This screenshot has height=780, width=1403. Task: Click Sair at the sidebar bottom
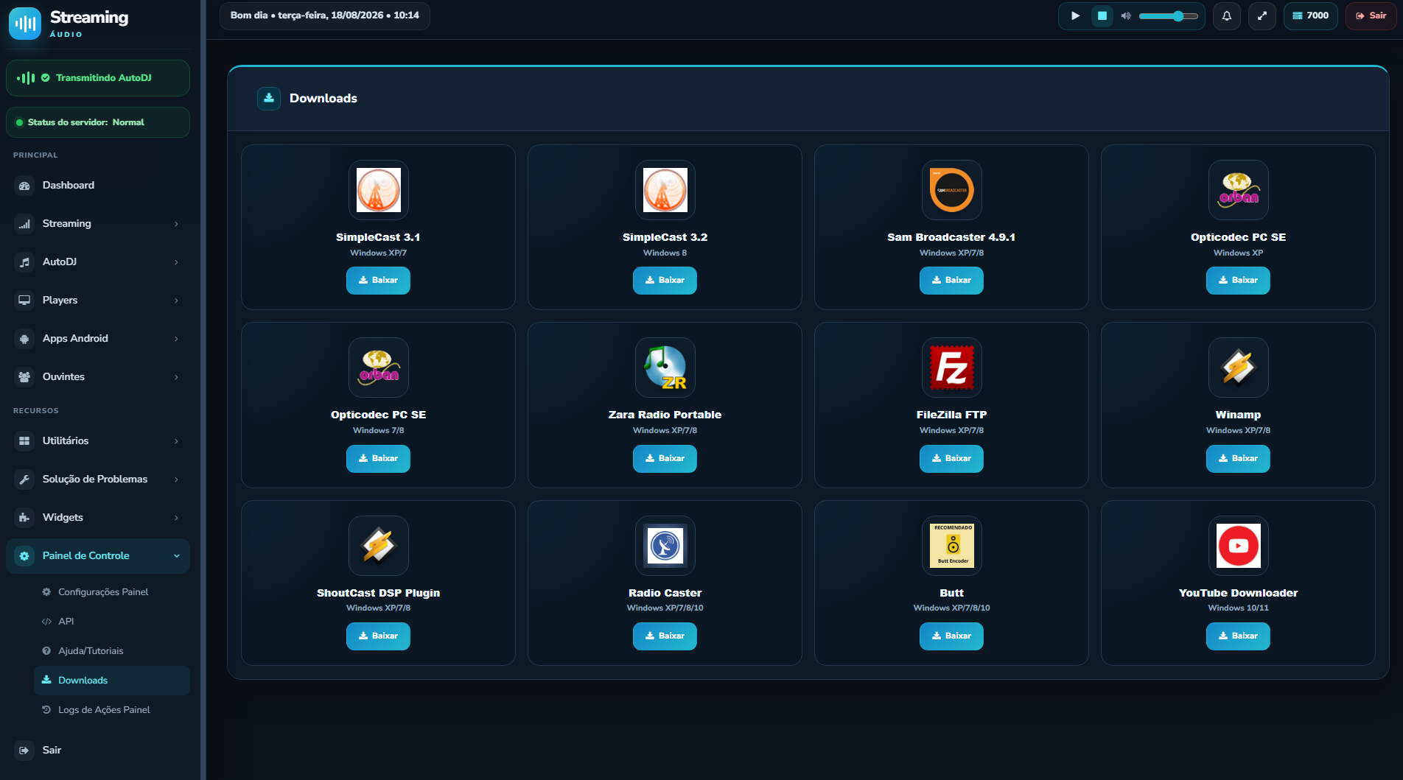pyautogui.click(x=98, y=751)
